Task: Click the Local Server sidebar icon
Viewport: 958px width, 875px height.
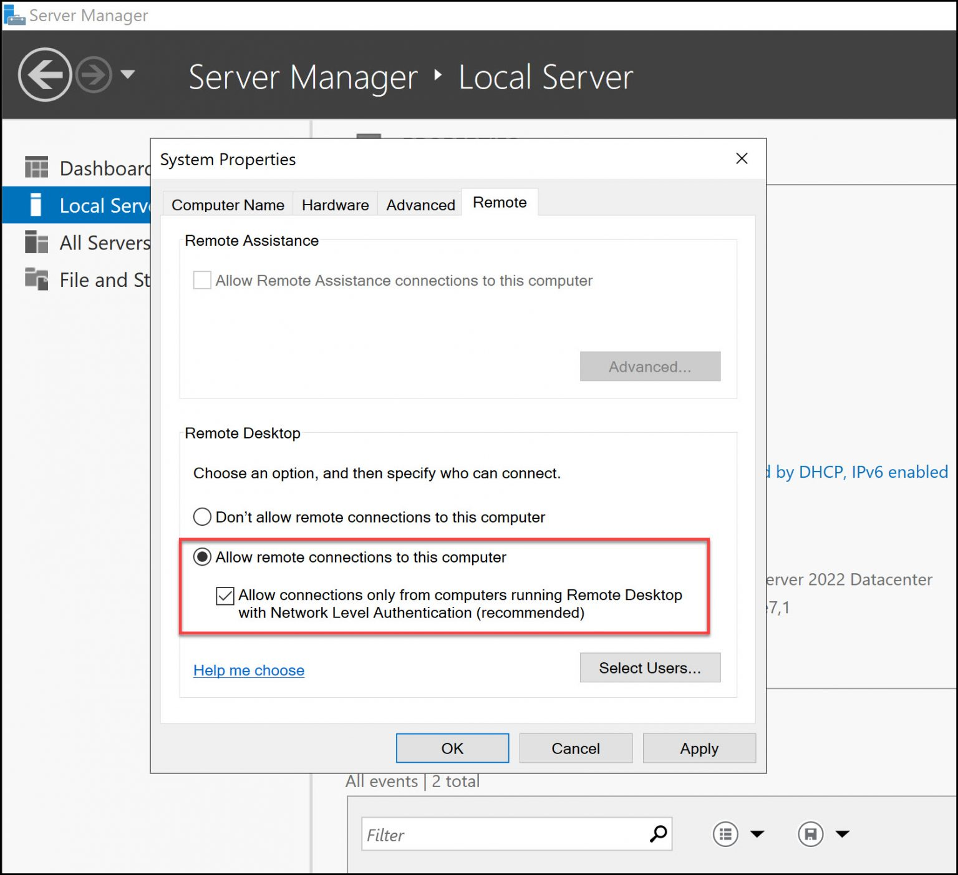Action: point(36,205)
